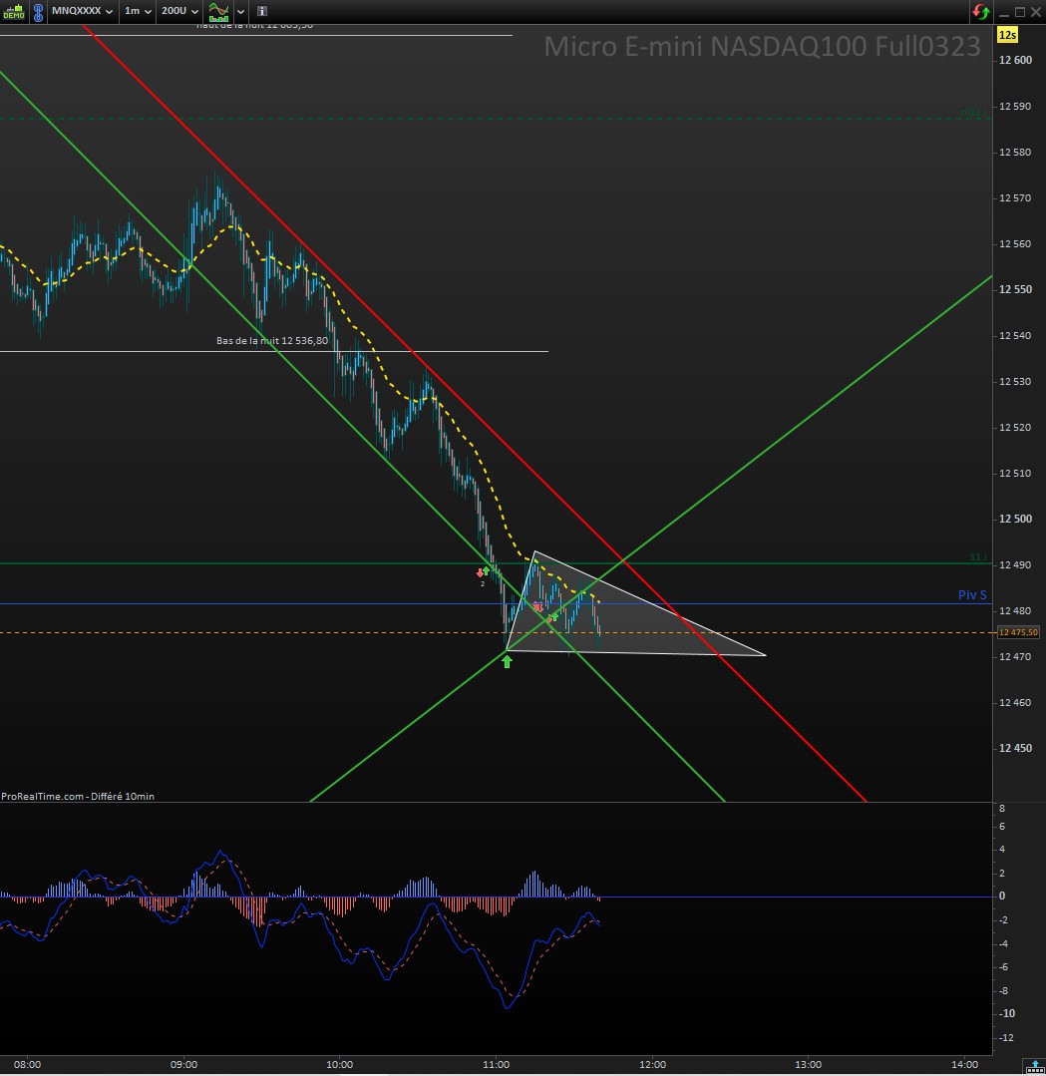Maximize the chart window
This screenshot has height=1076, width=1046.
point(1020,12)
